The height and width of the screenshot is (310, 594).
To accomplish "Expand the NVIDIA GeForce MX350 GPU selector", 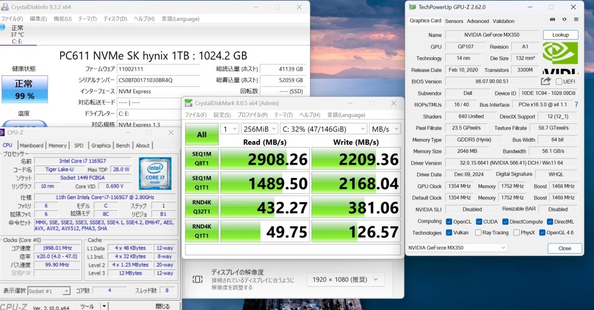I will pos(456,248).
